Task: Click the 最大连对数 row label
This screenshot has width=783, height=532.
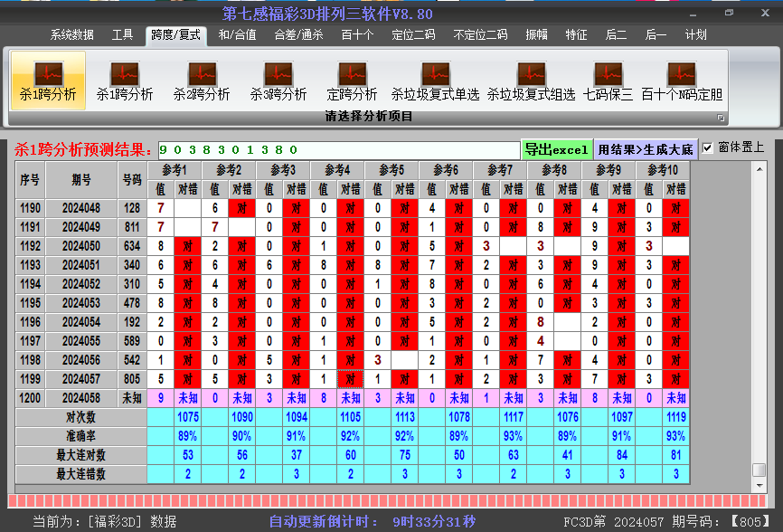Action: coord(80,455)
